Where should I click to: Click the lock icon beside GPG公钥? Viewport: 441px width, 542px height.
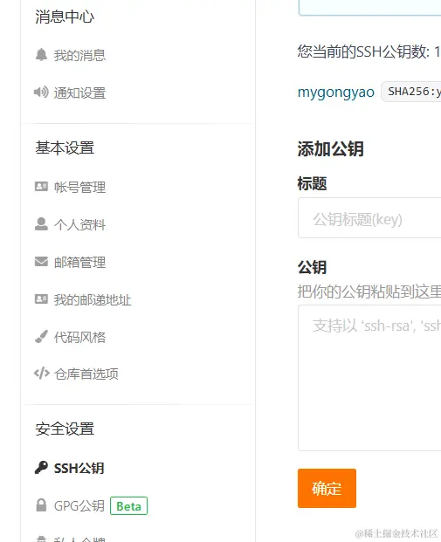click(41, 505)
